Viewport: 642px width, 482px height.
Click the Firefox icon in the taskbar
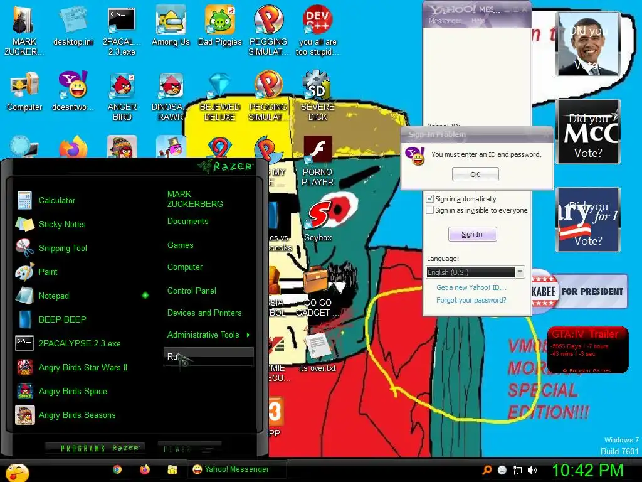pyautogui.click(x=145, y=469)
